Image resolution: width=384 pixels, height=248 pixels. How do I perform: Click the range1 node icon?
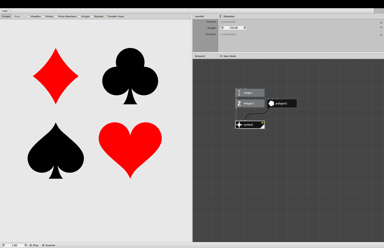tap(239, 93)
